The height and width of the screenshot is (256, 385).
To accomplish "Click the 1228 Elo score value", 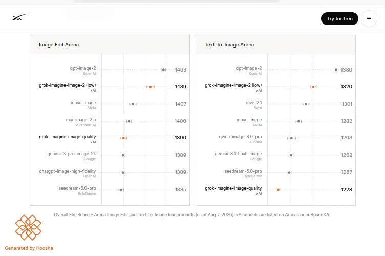I will point(347,190).
